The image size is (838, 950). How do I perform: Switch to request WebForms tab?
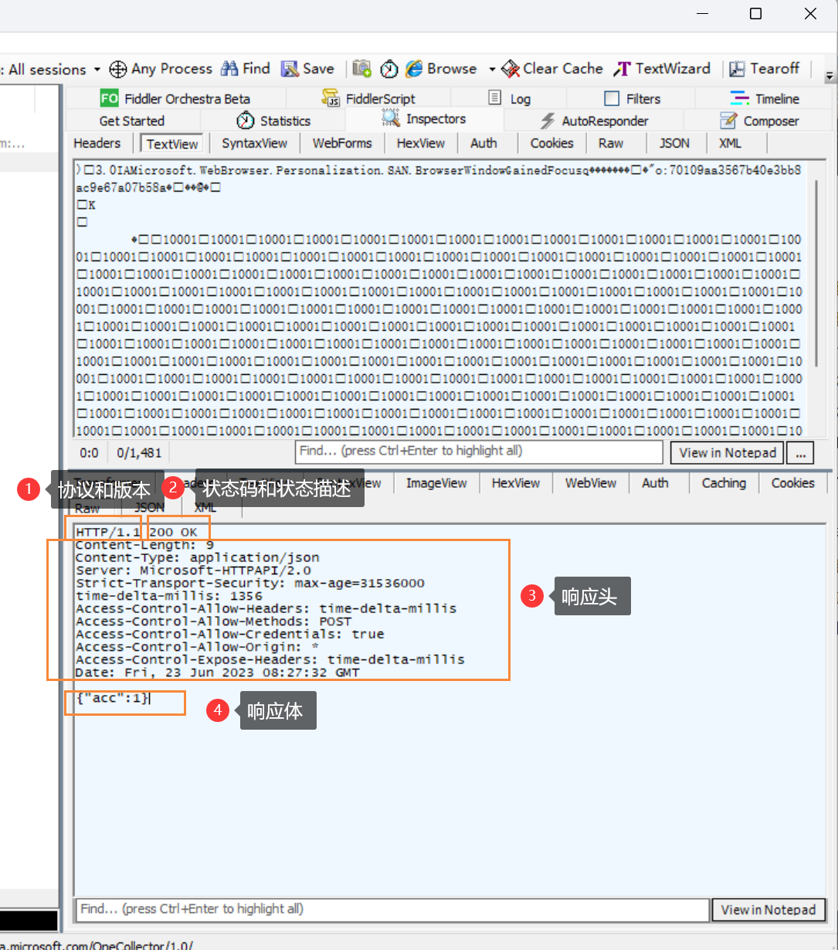tap(342, 143)
